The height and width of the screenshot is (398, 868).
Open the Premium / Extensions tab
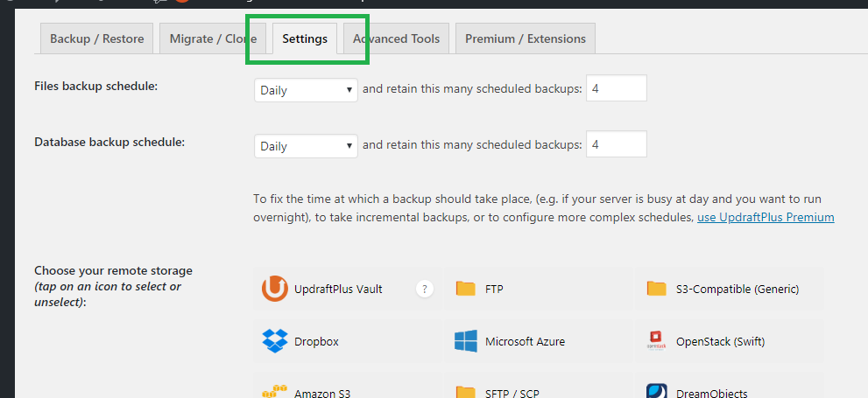(526, 38)
